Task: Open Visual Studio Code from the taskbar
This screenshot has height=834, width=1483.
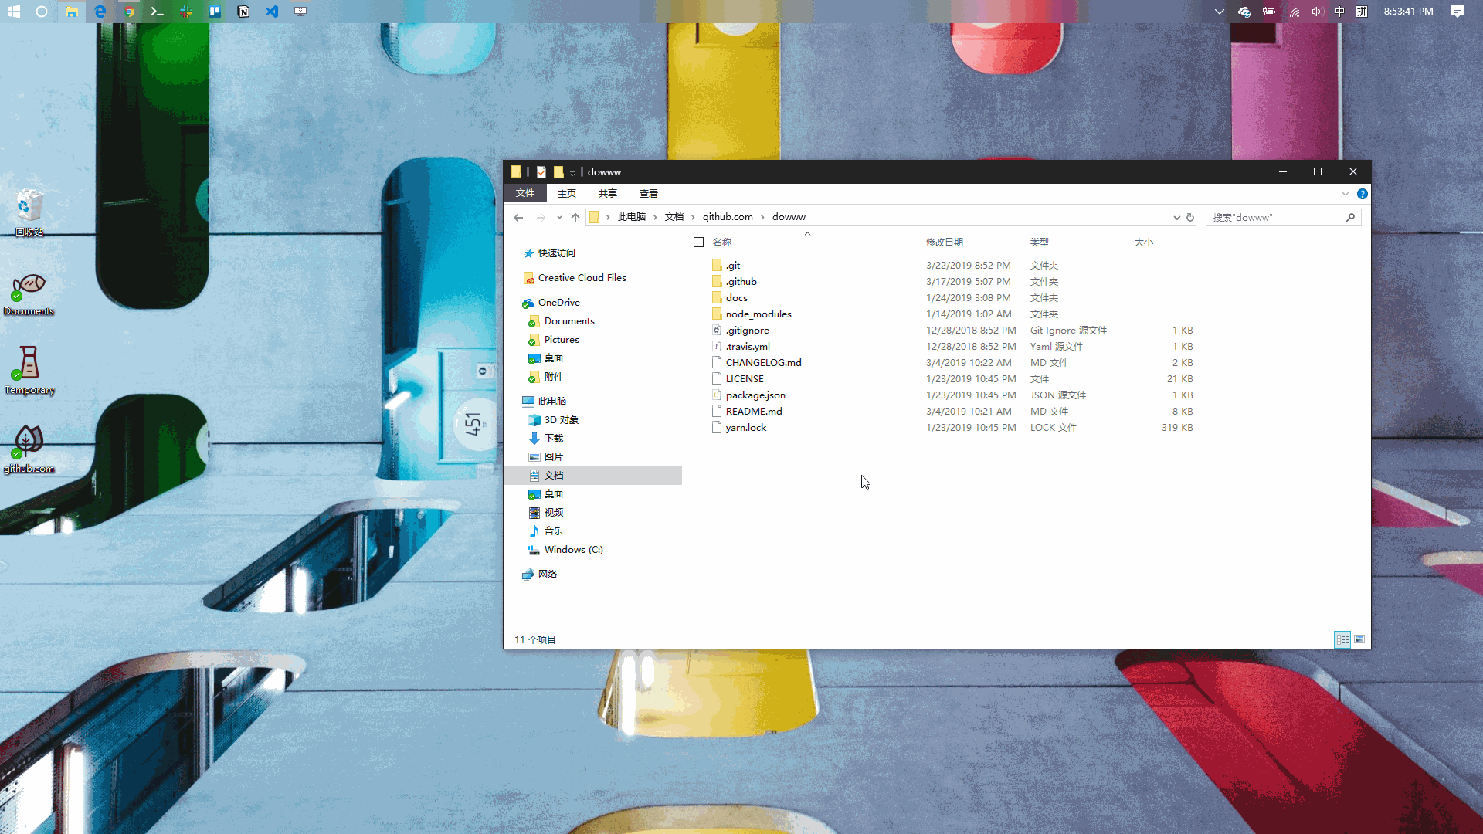Action: pyautogui.click(x=272, y=12)
